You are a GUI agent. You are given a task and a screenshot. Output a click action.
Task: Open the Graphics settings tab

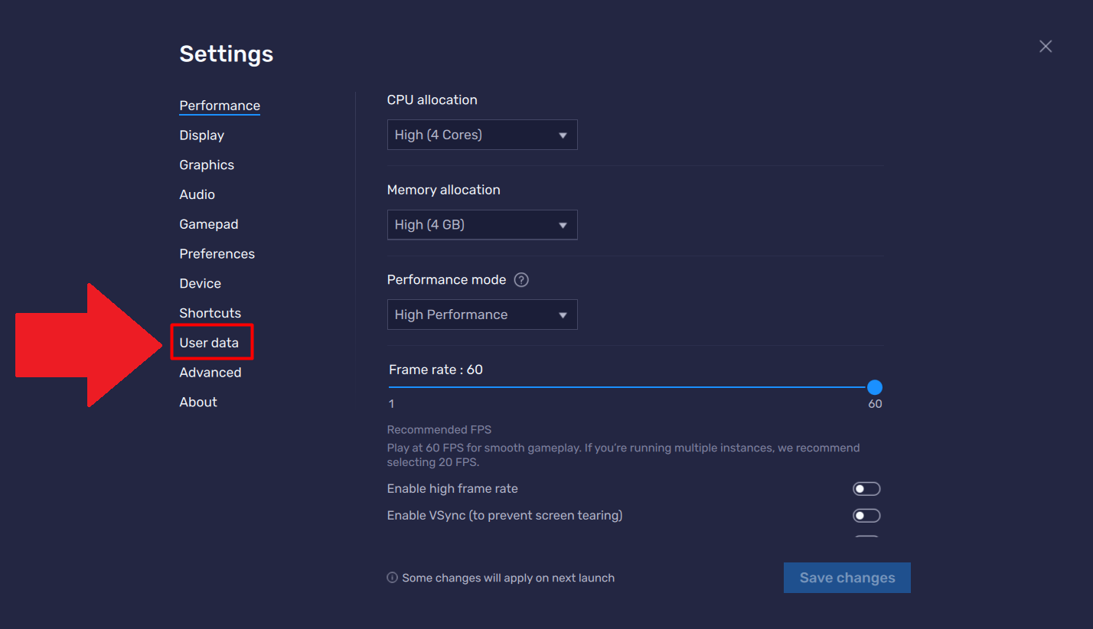click(x=207, y=165)
